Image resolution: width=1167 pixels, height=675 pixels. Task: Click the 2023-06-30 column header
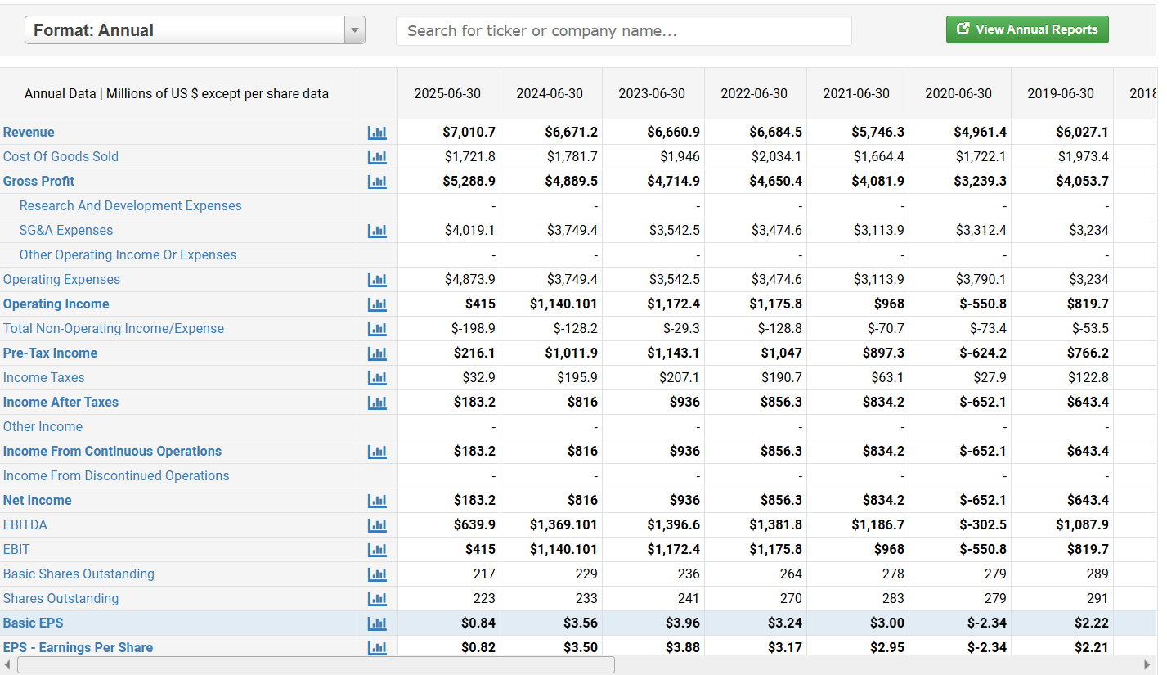tap(653, 93)
